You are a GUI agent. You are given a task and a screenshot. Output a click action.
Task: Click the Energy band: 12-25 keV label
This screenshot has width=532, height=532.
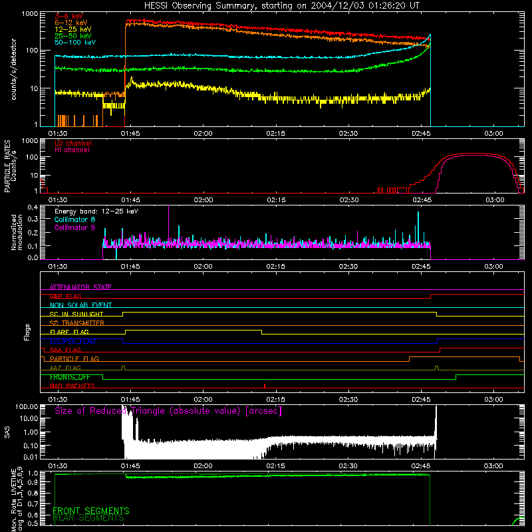click(96, 211)
